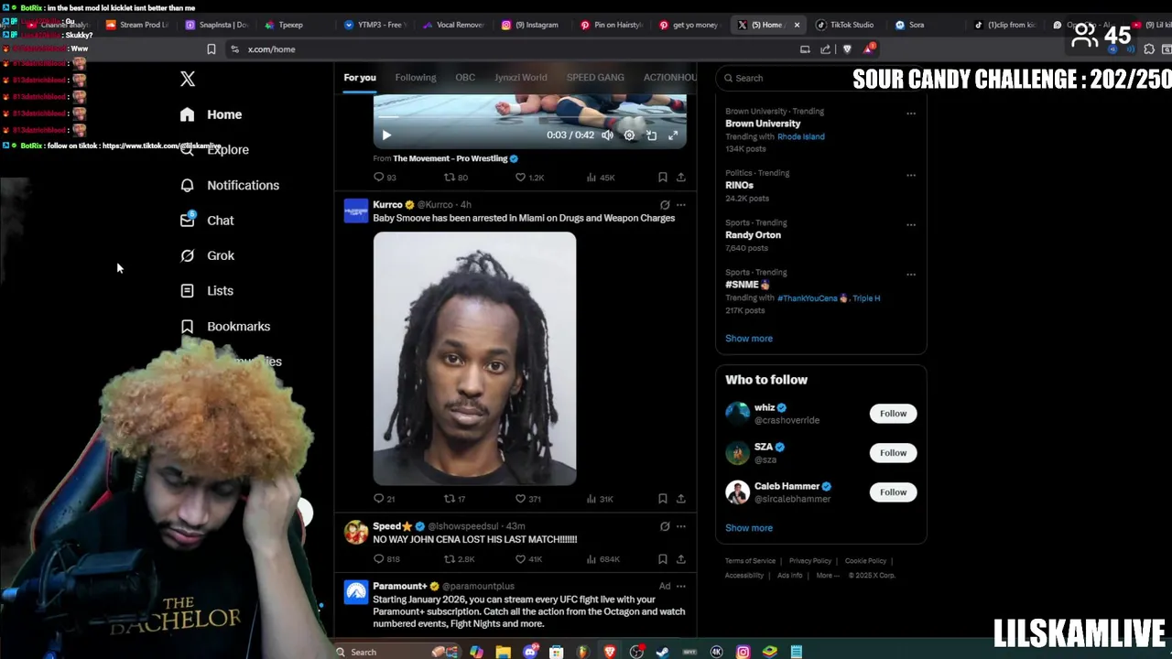The height and width of the screenshot is (659, 1172).
Task: Open more options on Paramount+ ad
Action: [680, 586]
